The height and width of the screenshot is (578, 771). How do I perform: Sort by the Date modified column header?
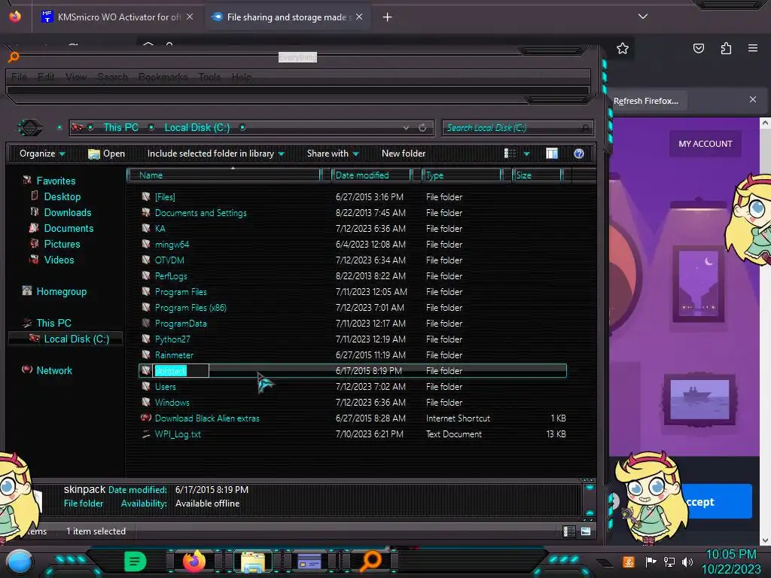[x=372, y=175]
